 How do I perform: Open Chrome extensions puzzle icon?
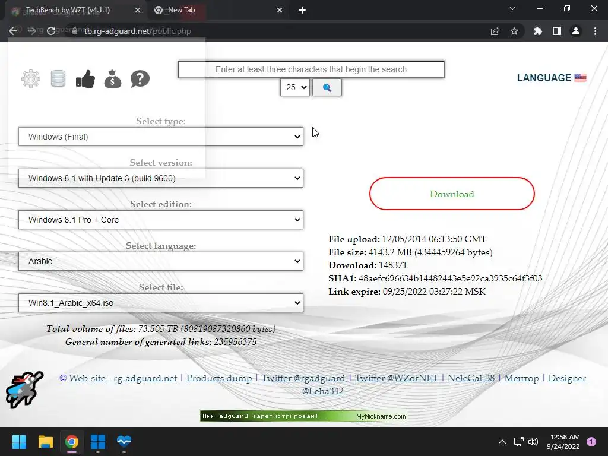538,31
